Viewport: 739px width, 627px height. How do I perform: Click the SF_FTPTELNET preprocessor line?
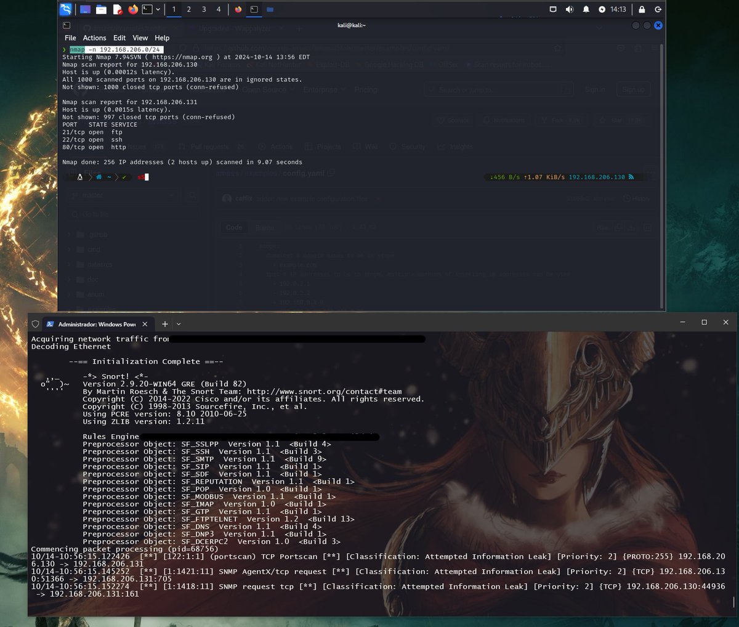pos(219,519)
